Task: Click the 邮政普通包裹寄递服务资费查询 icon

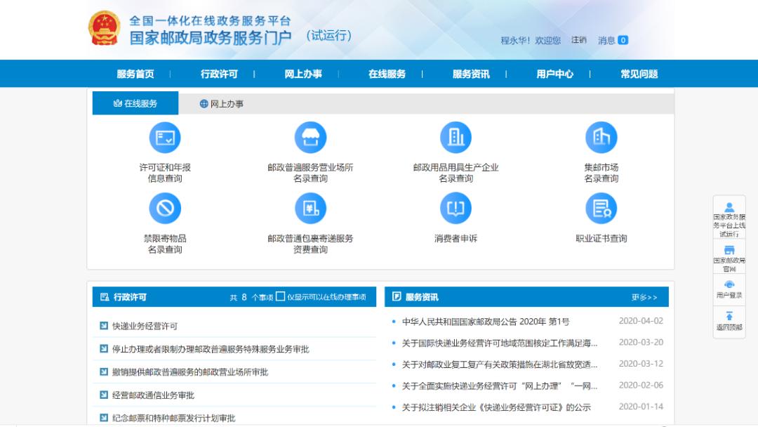Action: [x=310, y=209]
